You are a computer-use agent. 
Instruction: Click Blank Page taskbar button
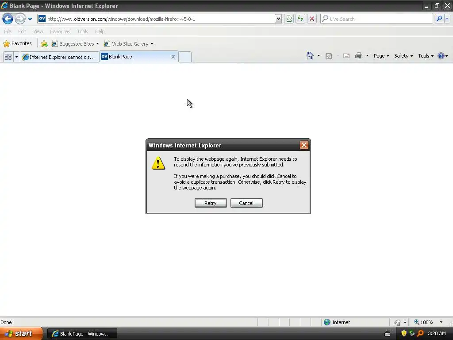pos(82,334)
